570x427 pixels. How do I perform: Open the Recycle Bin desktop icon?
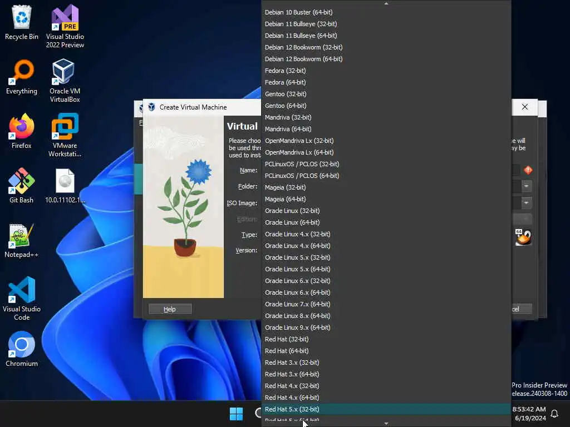click(22, 22)
